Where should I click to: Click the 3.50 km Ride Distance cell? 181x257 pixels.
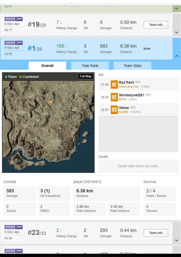(124, 209)
